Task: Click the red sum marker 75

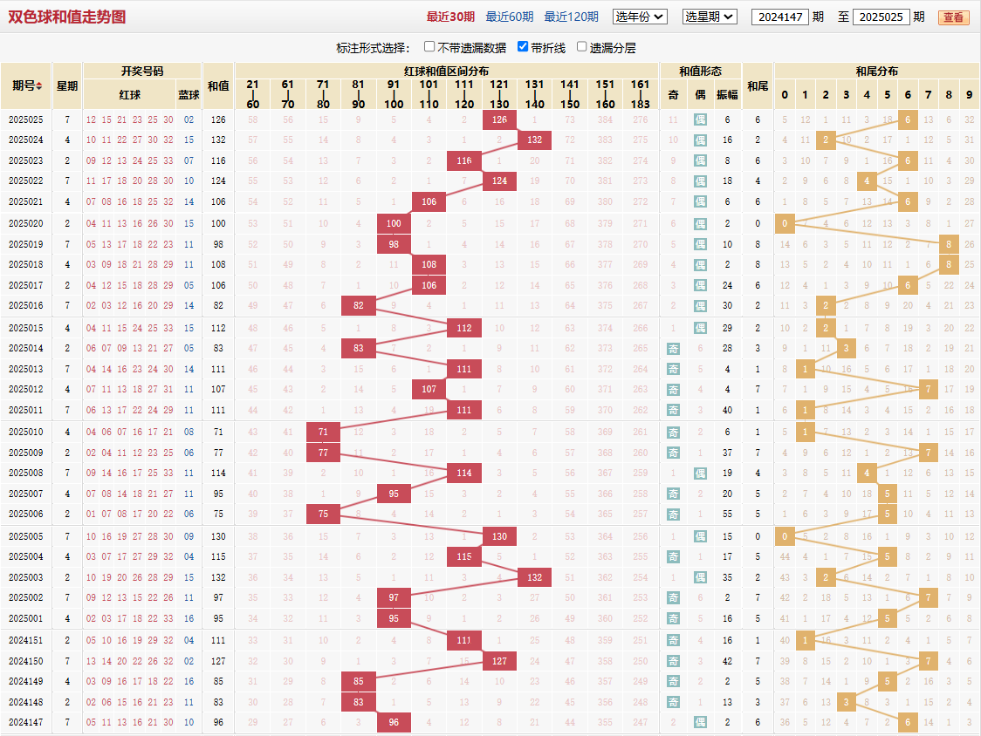Action: click(323, 514)
